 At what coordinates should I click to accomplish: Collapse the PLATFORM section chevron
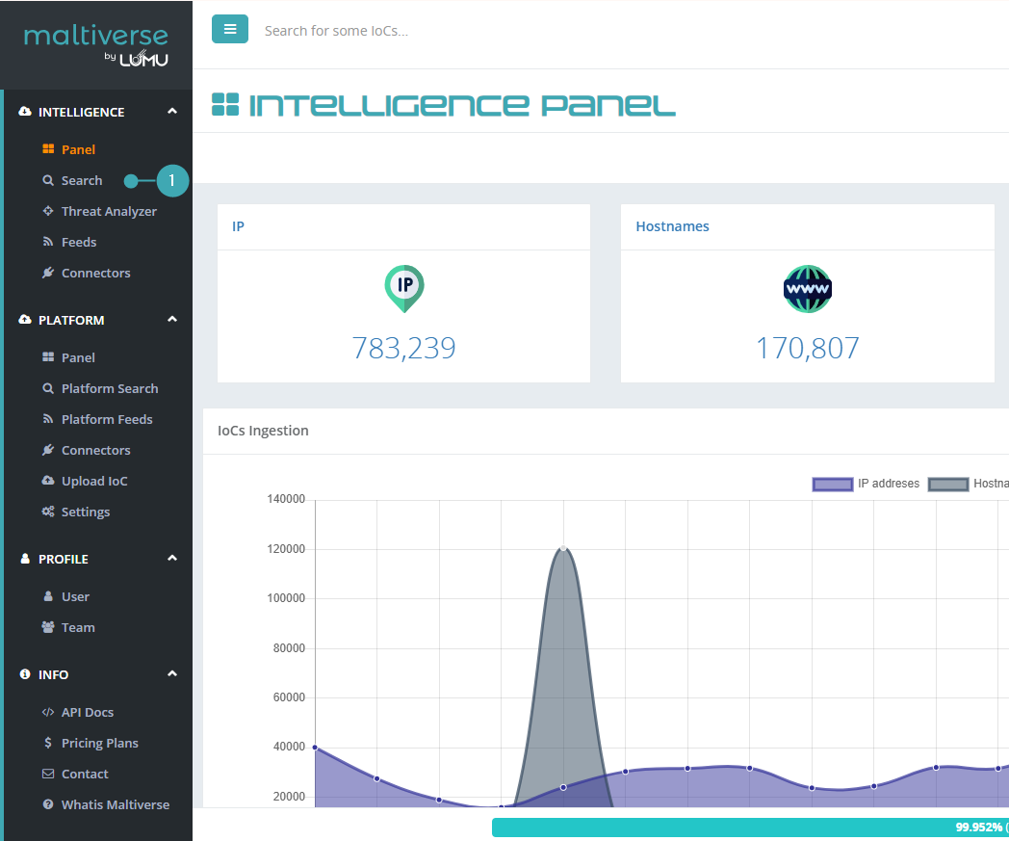(x=172, y=320)
